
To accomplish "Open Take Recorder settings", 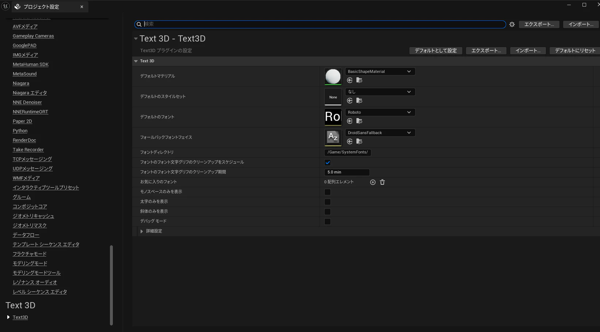I will click(x=28, y=149).
